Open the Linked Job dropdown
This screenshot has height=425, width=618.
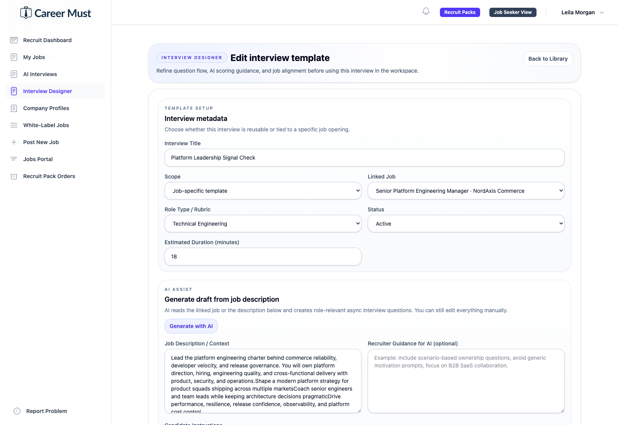point(466,191)
